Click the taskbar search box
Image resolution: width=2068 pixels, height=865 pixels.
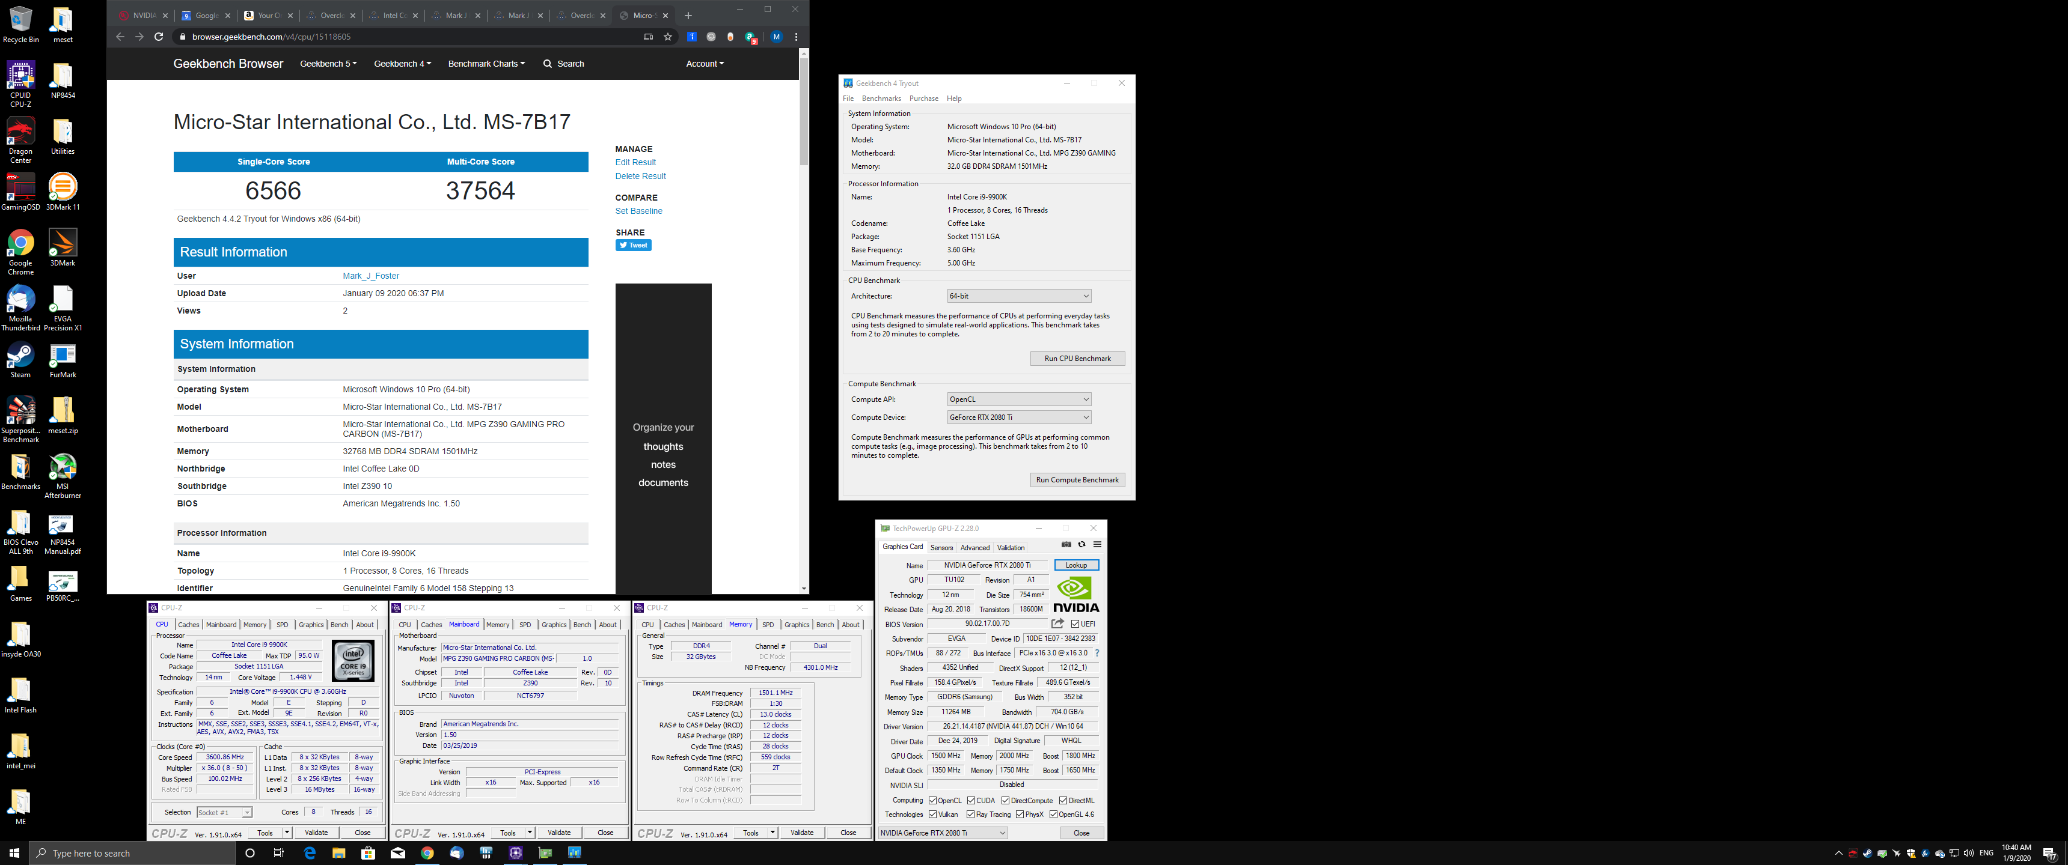[132, 853]
